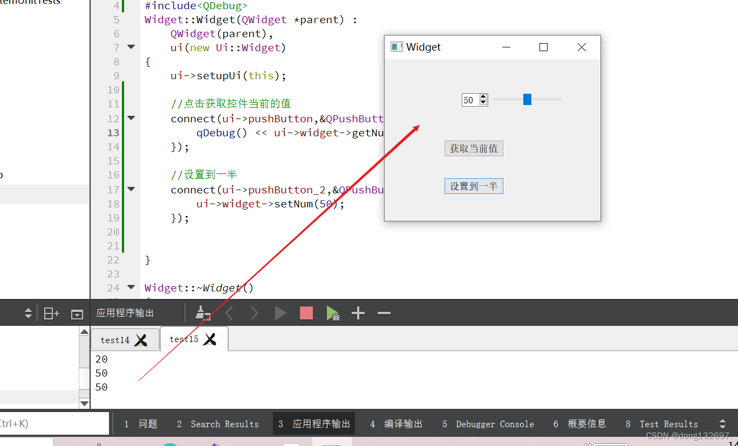This screenshot has width=738, height=446.
Task: Minimize the Widget window
Action: click(506, 47)
